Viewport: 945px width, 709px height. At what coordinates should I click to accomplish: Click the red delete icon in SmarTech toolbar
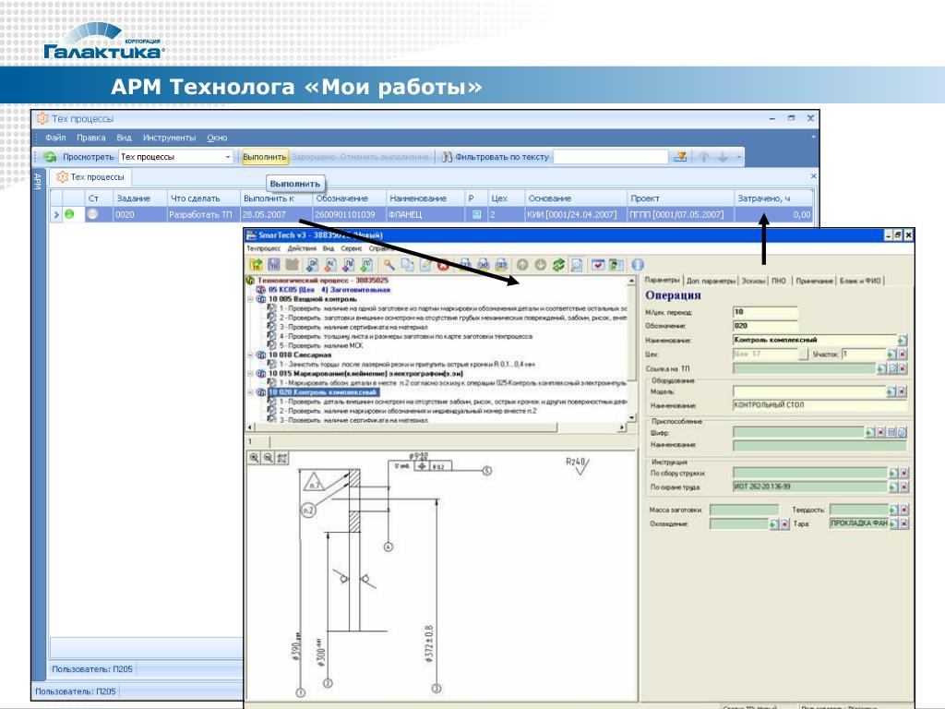pos(444,265)
